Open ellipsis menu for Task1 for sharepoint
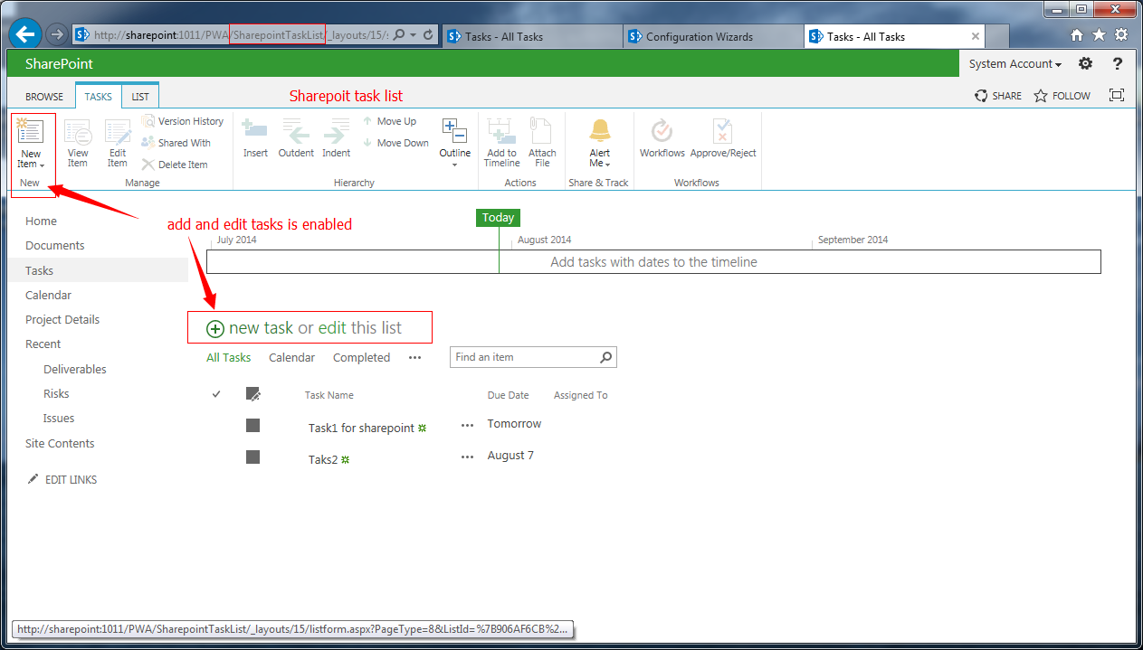 pos(467,425)
